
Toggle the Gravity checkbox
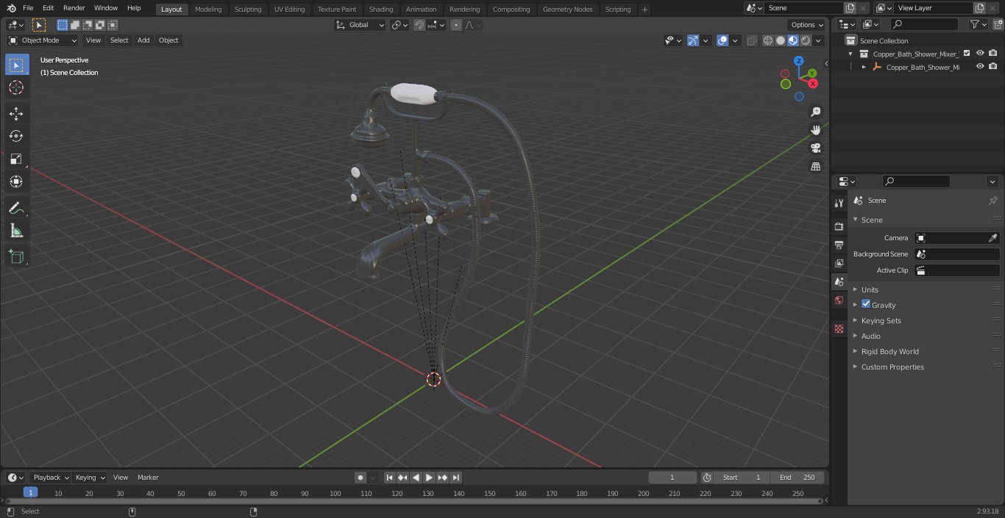pos(866,304)
